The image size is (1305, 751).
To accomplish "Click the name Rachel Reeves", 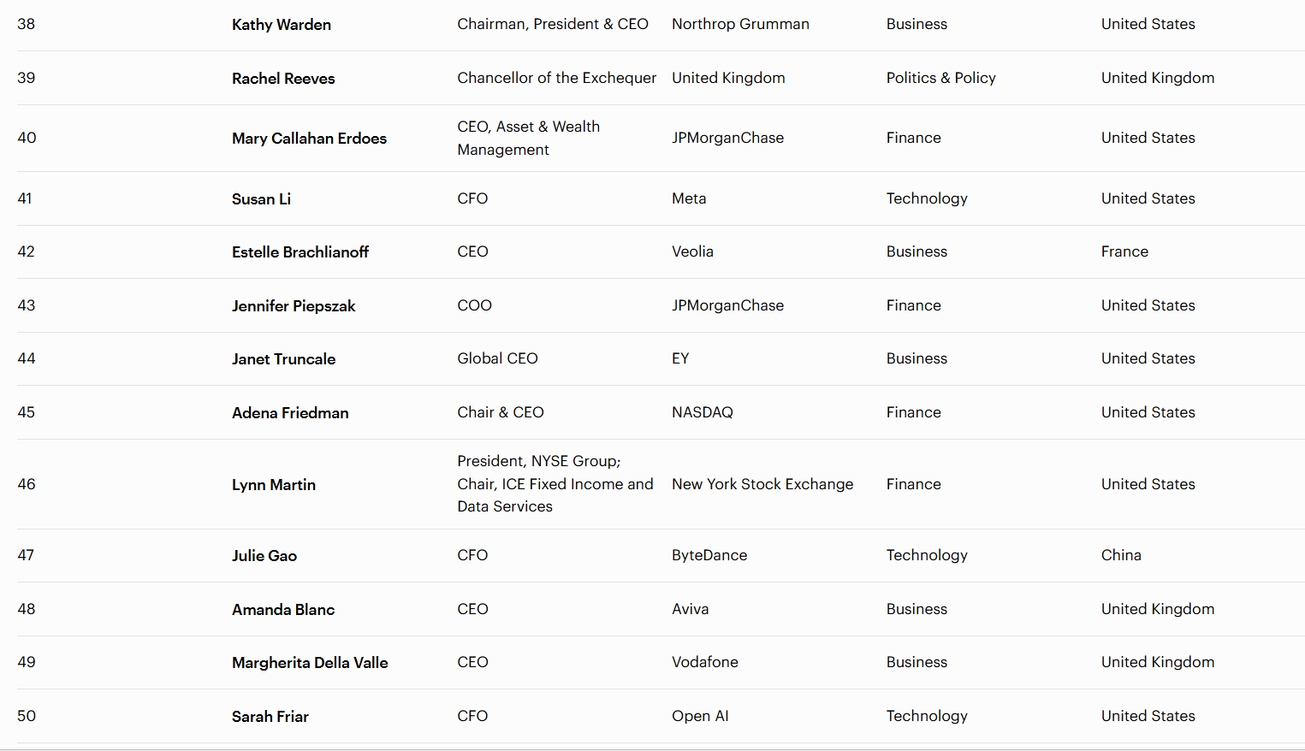I will pyautogui.click(x=283, y=79).
